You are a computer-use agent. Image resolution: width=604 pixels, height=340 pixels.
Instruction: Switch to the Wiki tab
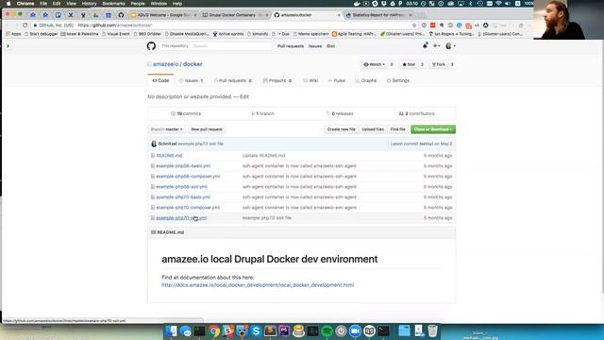(x=310, y=80)
